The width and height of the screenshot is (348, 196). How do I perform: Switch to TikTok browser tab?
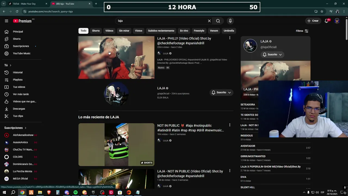[x=27, y=4]
